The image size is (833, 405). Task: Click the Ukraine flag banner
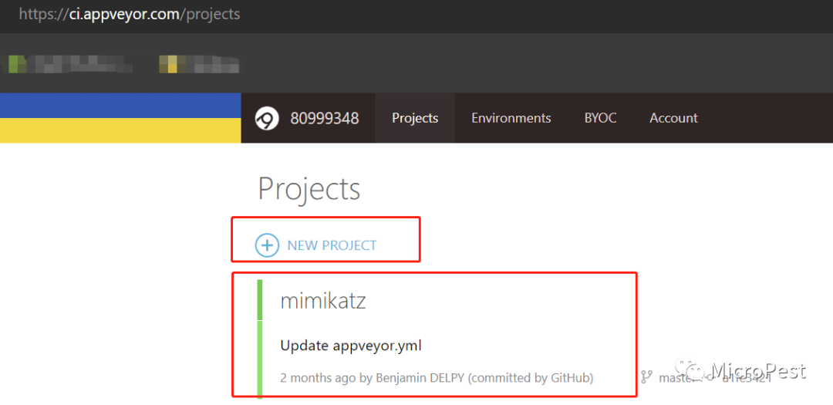coord(120,118)
